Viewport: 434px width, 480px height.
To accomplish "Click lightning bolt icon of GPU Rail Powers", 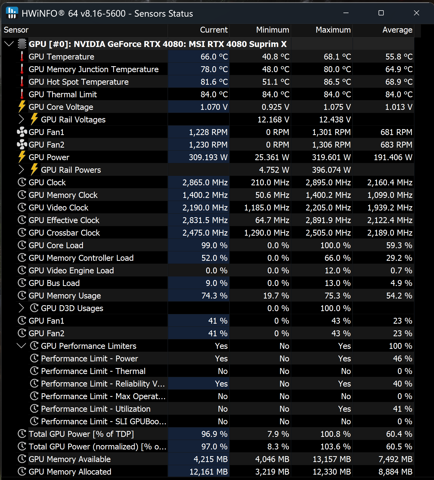I will click(34, 169).
